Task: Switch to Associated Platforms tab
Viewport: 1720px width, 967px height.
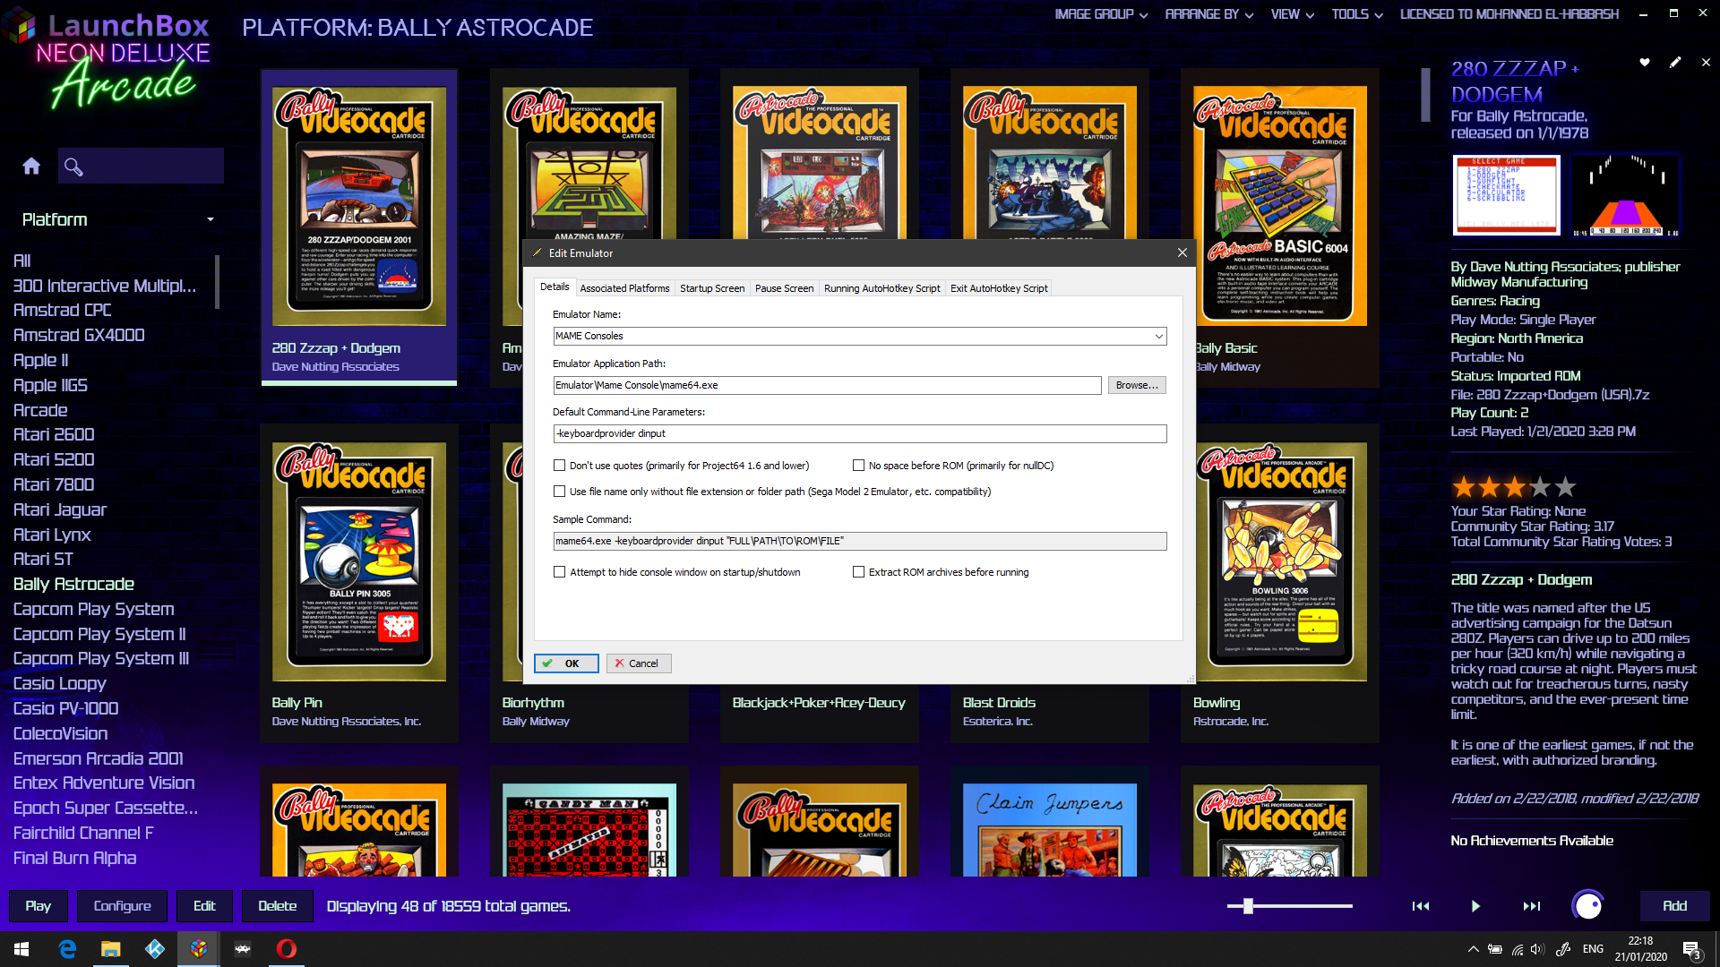Action: tap(624, 288)
